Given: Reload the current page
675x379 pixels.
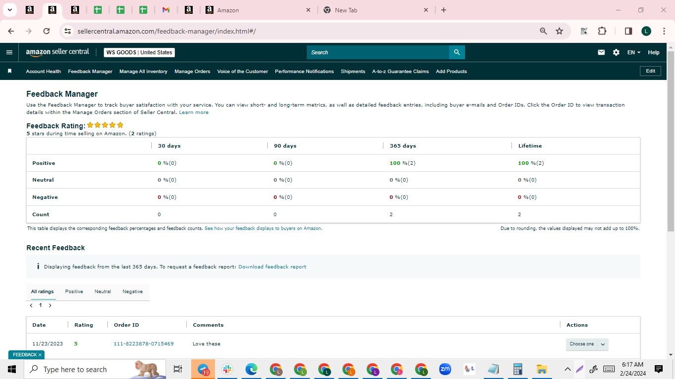Looking at the screenshot, I should 46,31.
